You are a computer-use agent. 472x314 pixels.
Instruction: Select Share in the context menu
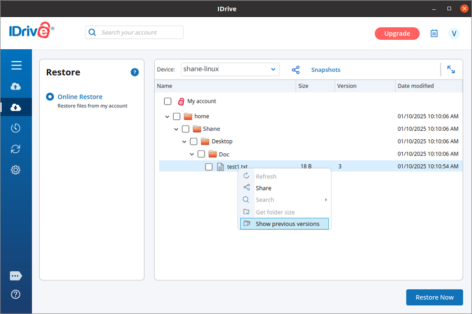click(x=263, y=188)
